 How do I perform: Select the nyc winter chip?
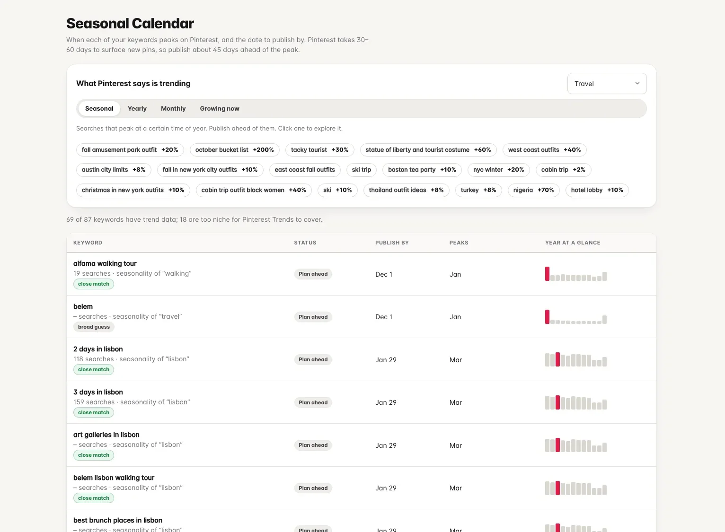coord(499,170)
